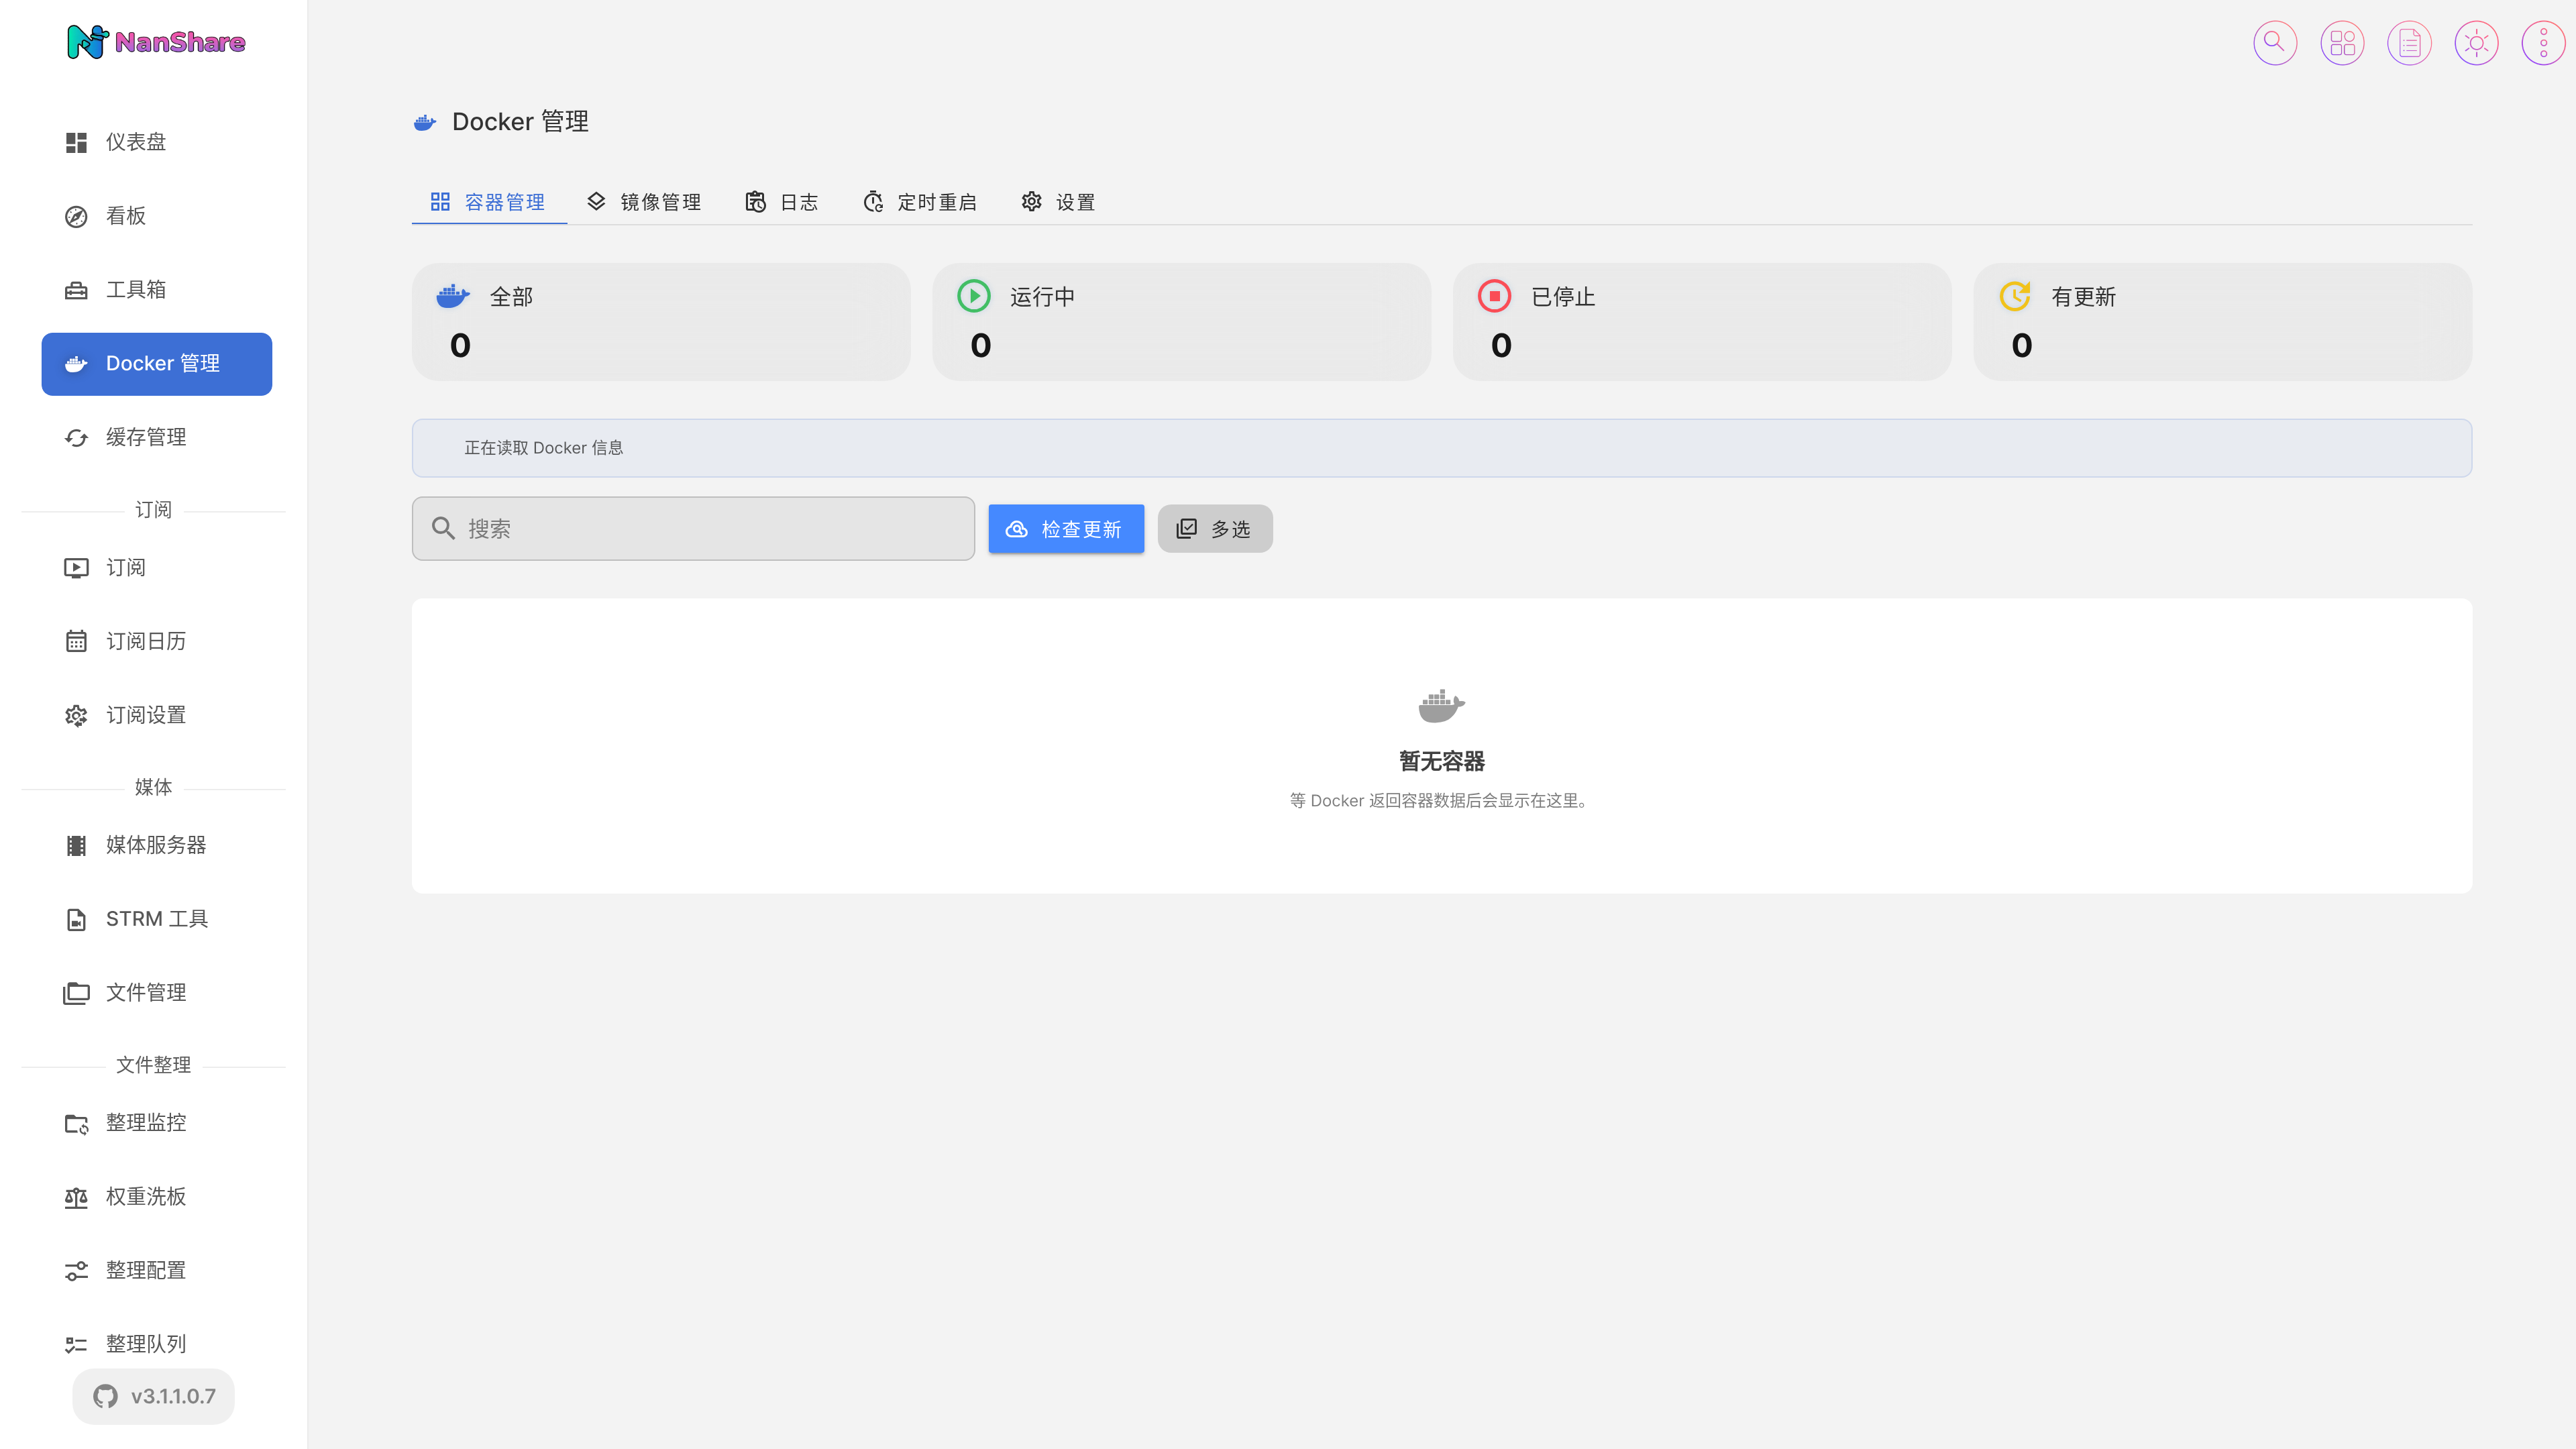Viewport: 2576px width, 1449px height.
Task: Open the apps grid icon in top bar
Action: click(x=2341, y=43)
